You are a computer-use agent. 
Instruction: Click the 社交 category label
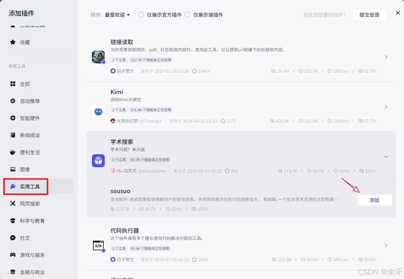click(x=25, y=238)
